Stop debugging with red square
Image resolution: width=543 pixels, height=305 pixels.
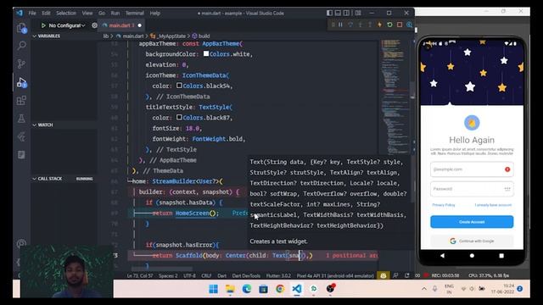click(400, 25)
